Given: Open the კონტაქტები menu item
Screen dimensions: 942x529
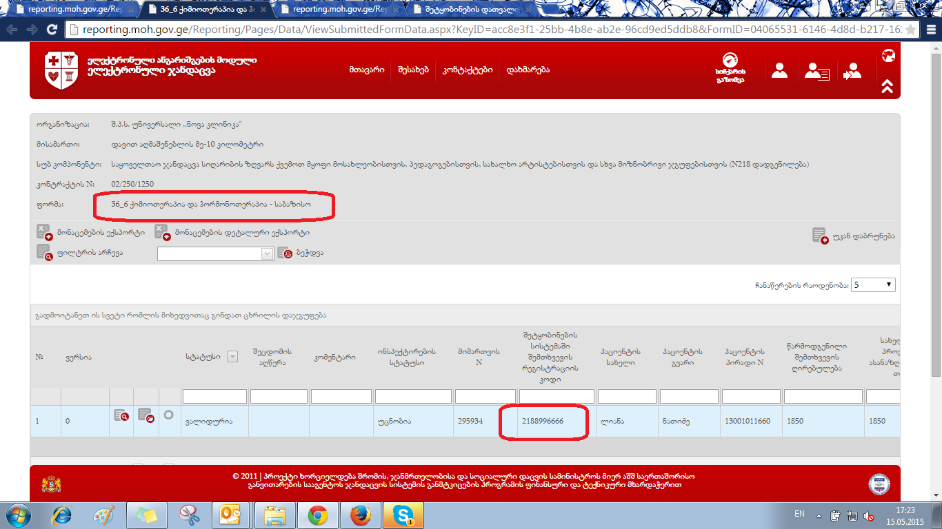Looking at the screenshot, I should point(468,70).
